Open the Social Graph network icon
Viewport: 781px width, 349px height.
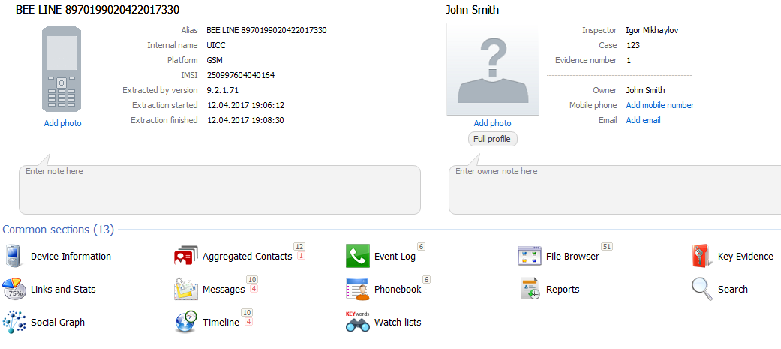[x=14, y=322]
